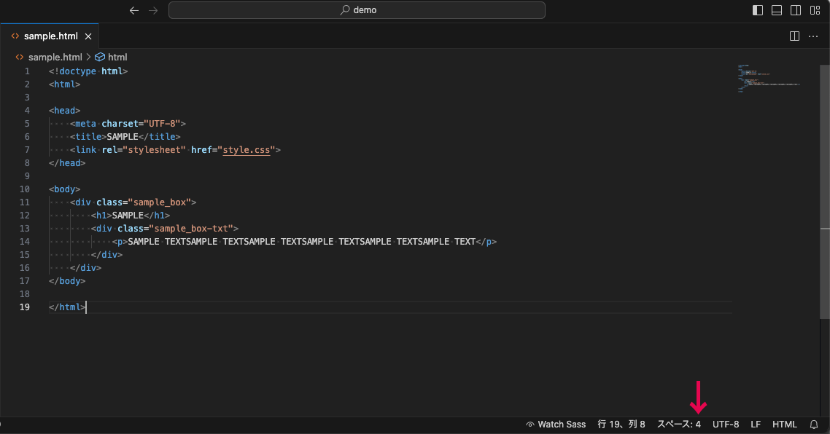Change file encoding via UTF-8 indicator
Viewport: 830px width, 434px height.
tap(726, 424)
